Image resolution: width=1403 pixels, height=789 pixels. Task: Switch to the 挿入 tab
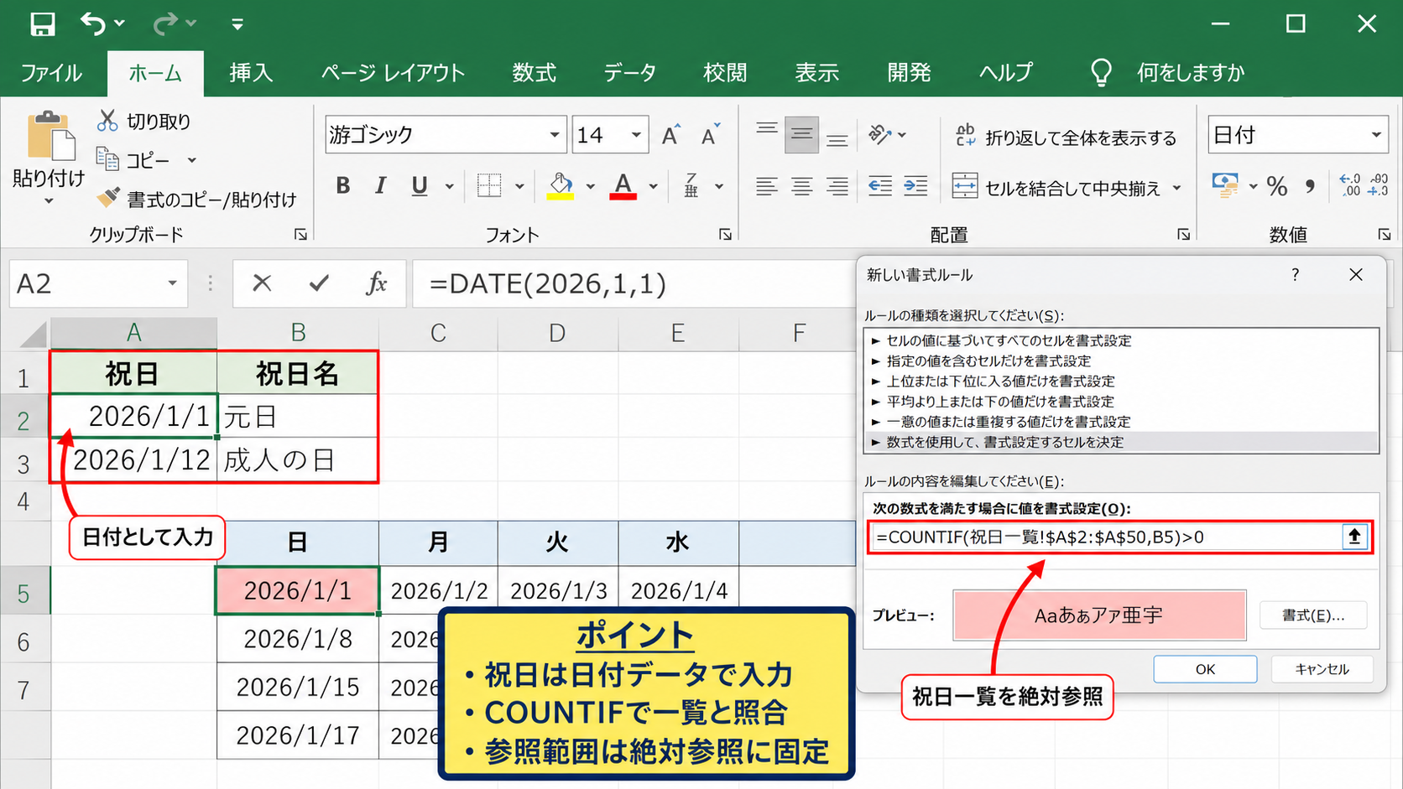pos(251,73)
